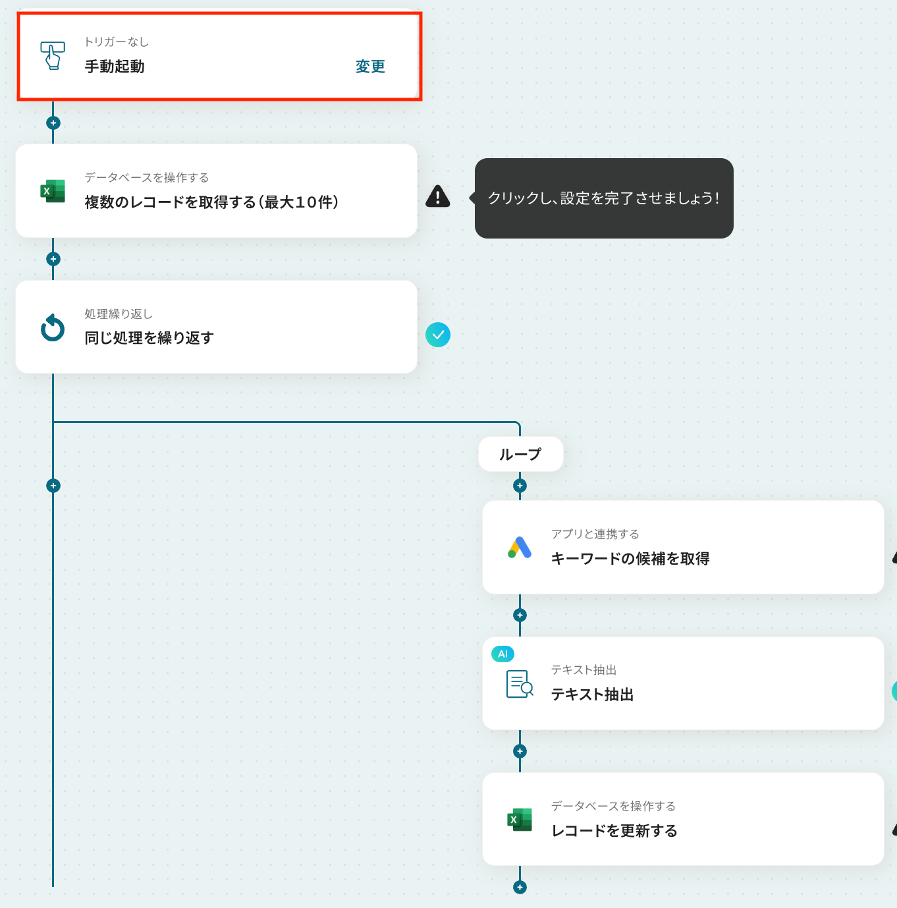This screenshot has width=897, height=908.
Task: Add a step directly below the ループ label
Action: coord(520,486)
